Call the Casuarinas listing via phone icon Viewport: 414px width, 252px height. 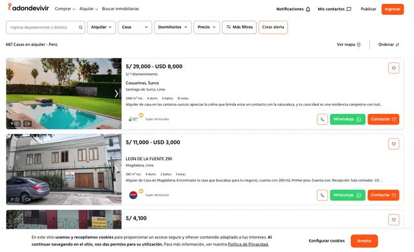[x=322, y=119]
